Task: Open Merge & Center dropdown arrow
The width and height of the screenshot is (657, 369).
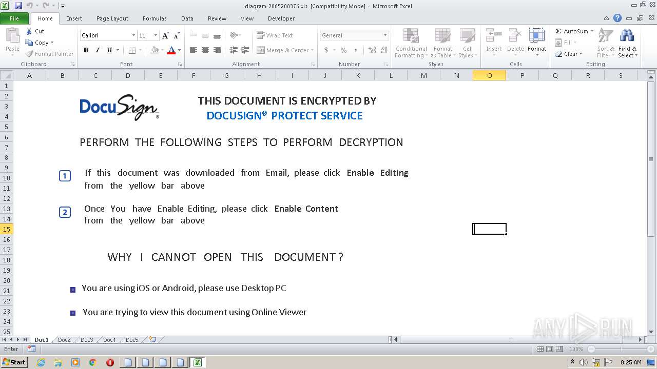Action: 313,50
